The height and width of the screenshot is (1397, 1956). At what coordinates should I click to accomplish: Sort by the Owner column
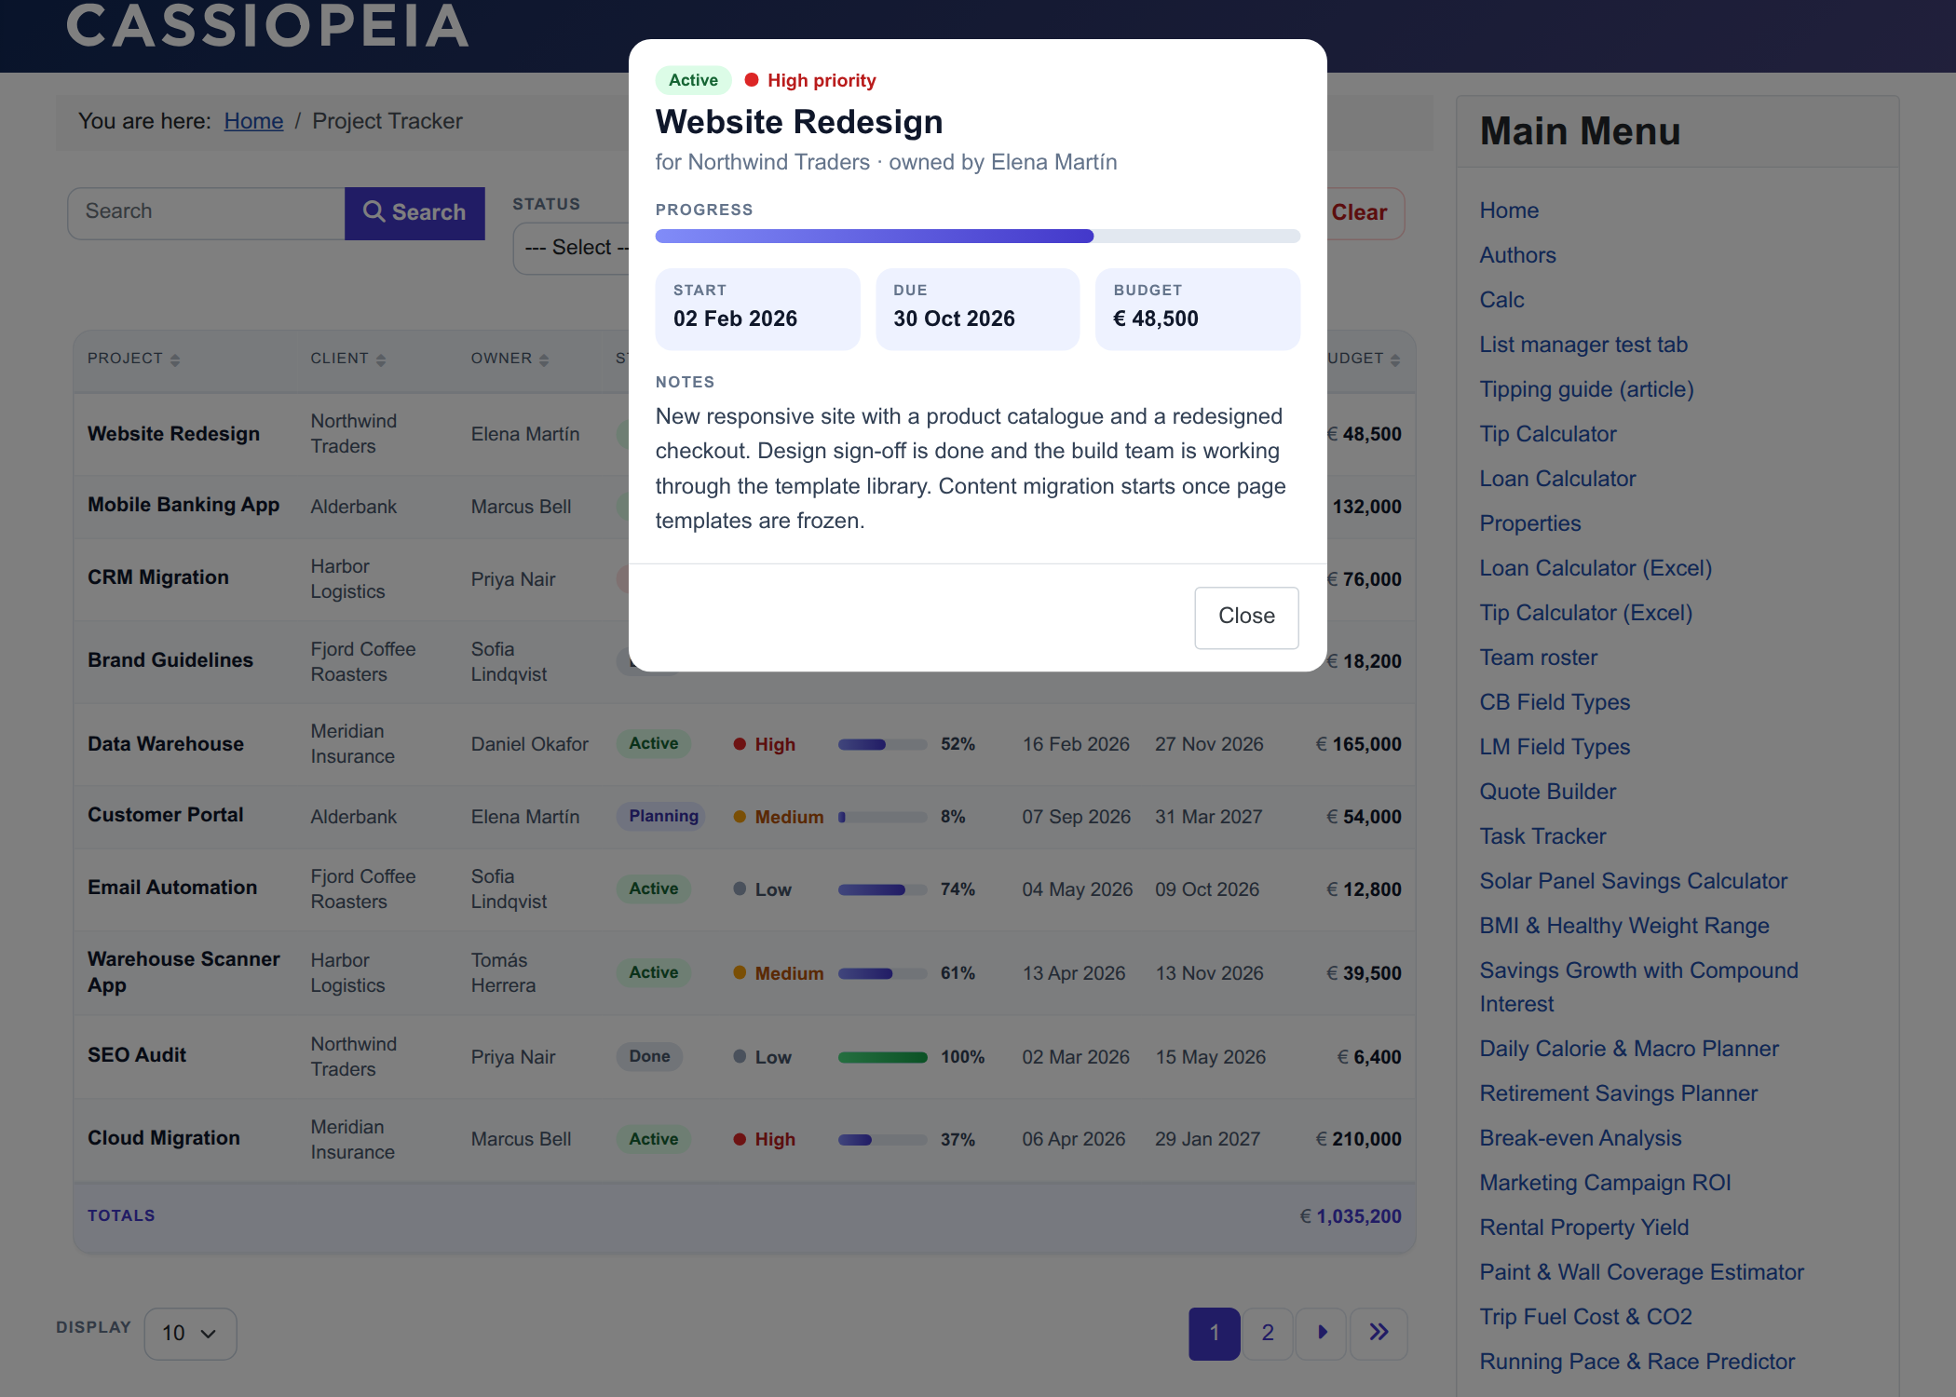tap(509, 359)
